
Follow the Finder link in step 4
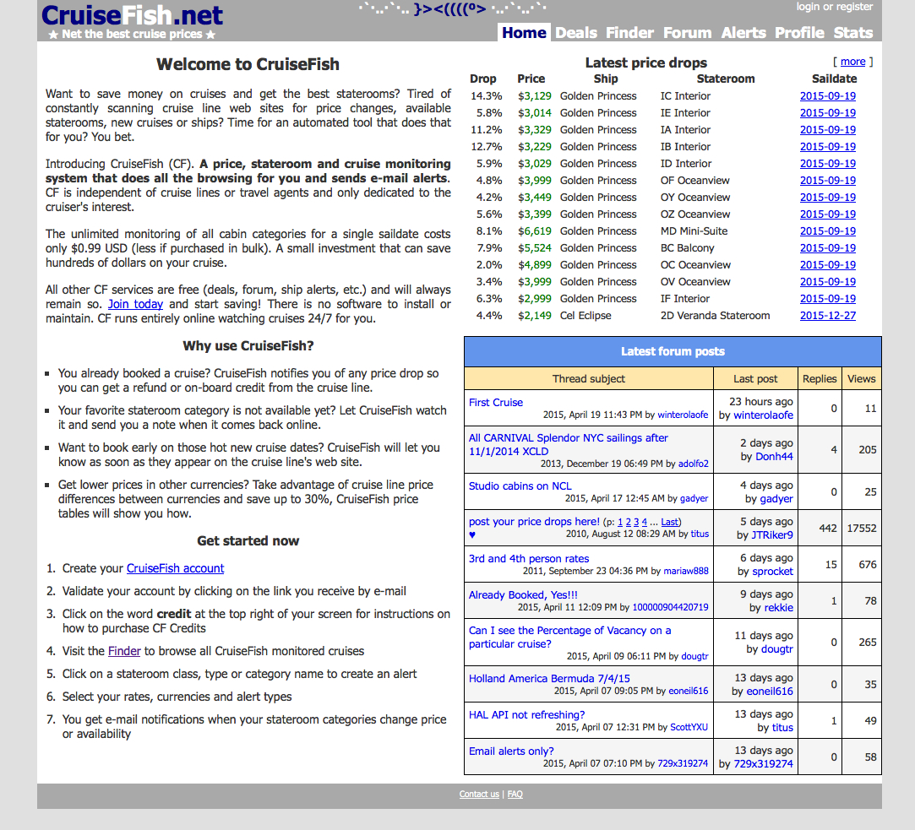click(124, 651)
